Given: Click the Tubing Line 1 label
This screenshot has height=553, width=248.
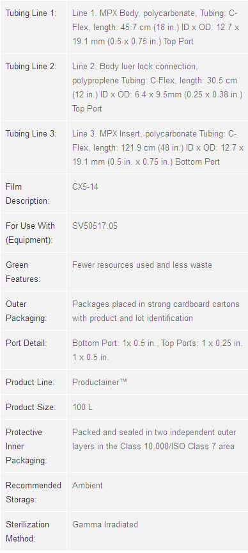Looking at the screenshot, I should point(31,13).
